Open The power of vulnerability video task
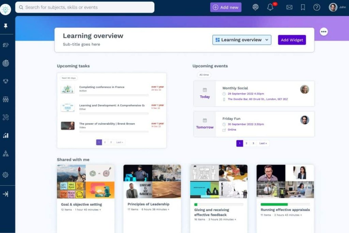349x233 pixels. pyautogui.click(x=107, y=123)
